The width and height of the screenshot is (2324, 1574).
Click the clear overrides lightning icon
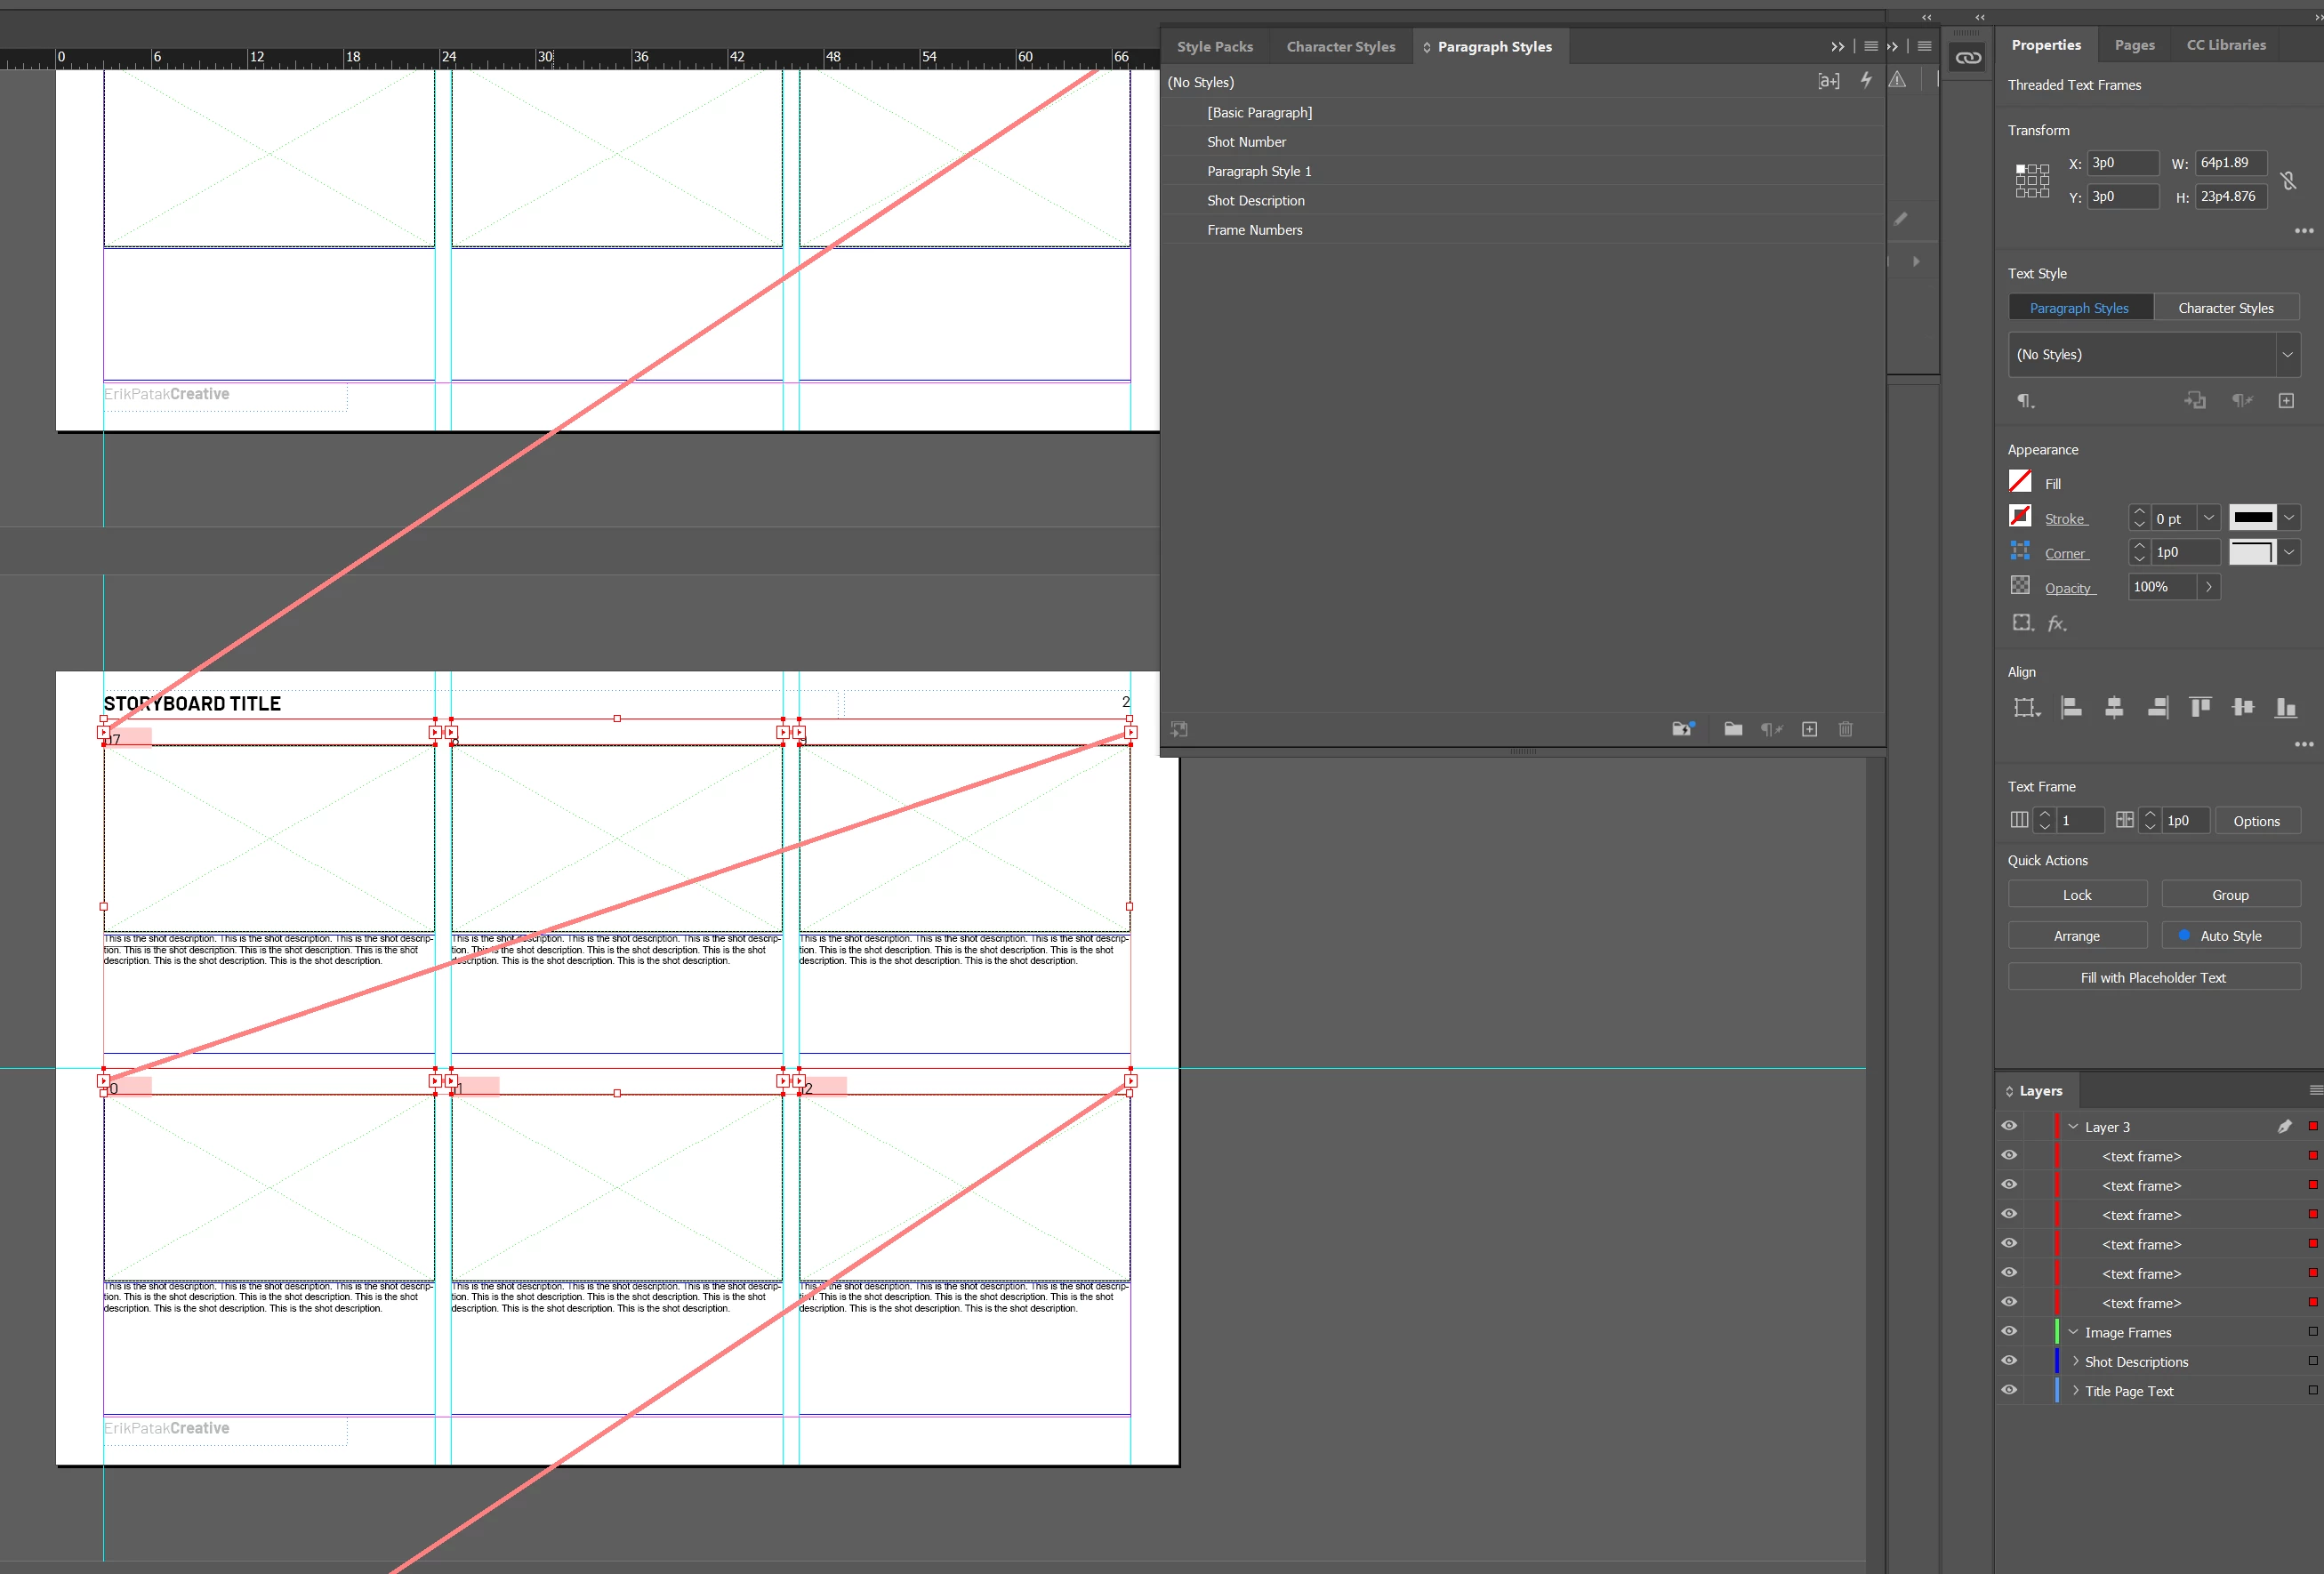pyautogui.click(x=1865, y=80)
